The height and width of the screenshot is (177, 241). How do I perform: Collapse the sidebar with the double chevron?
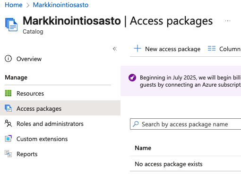[x=115, y=49]
